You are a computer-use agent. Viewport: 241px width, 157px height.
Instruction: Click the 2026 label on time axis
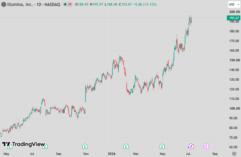click(x=112, y=154)
